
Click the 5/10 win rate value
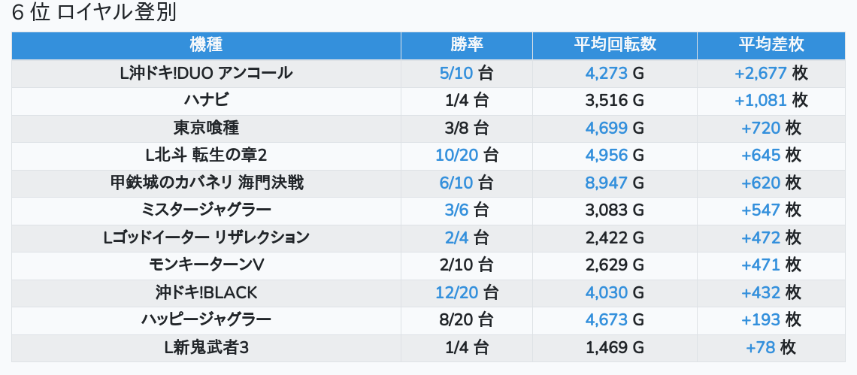click(457, 73)
